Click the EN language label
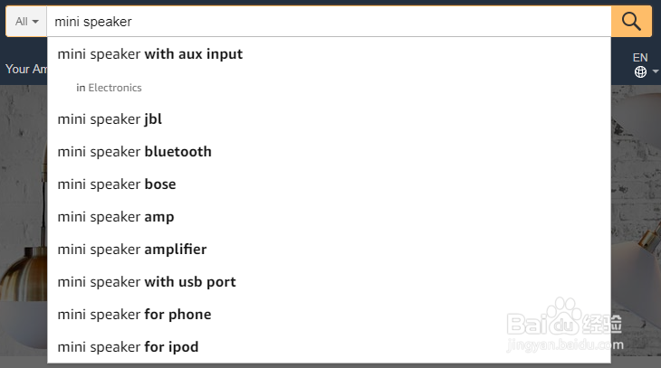Viewport: 661px width, 368px height. pyautogui.click(x=640, y=57)
